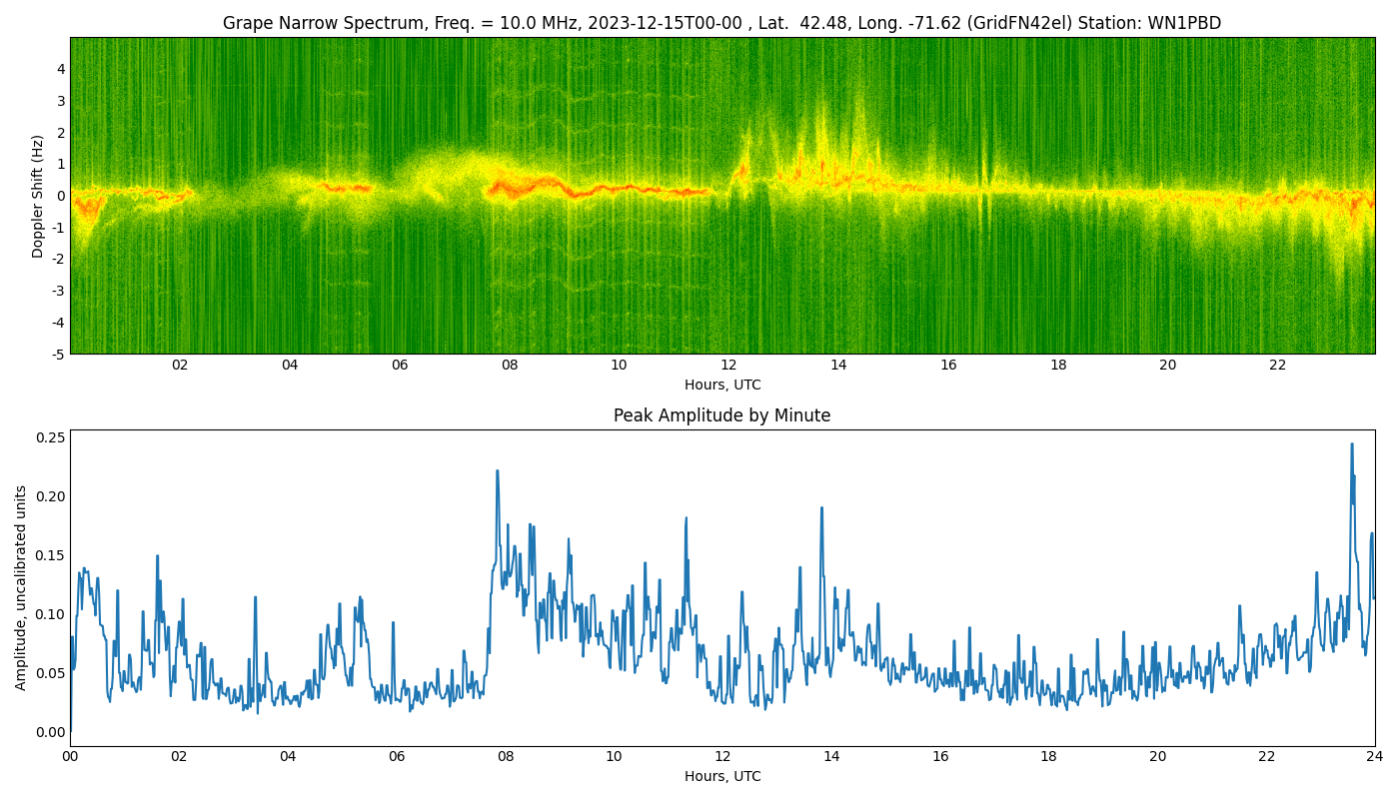Click the Doppler Shift (Hz) axis label
The height and width of the screenshot is (799, 1399).
(38, 196)
